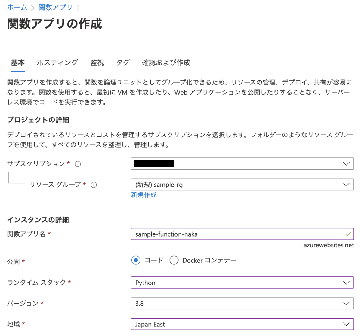Click inside the 関数アプリ名 input field
Screen dimensions: 361x336
[x=211, y=234]
